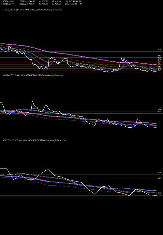Click the 100EMA value readout
This screenshot has height=235, width=163.
[x=27, y=1]
